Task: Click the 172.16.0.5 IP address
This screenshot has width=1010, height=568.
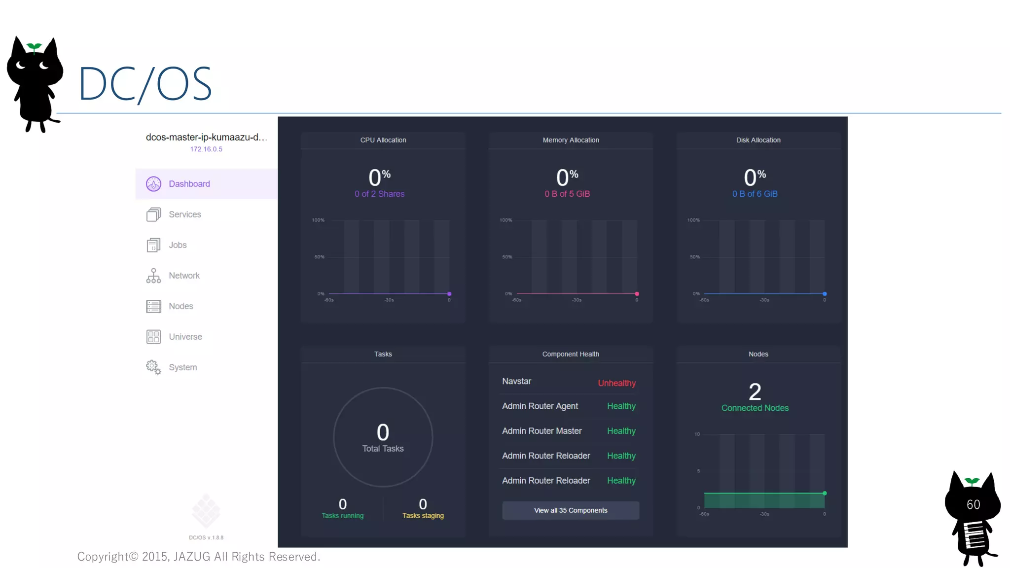Action: [x=206, y=149]
